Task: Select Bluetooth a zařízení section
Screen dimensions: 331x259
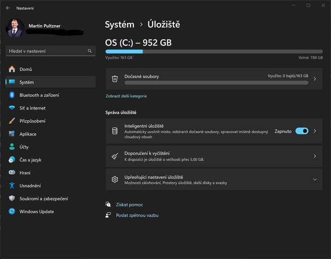Action: click(x=51, y=95)
